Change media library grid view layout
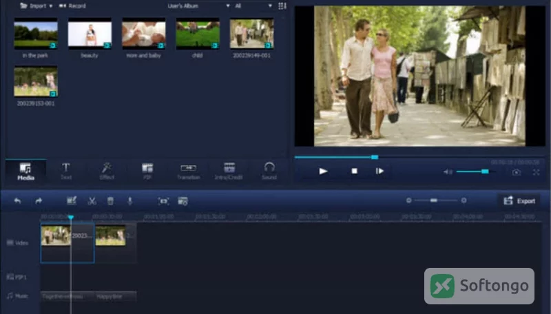 point(282,6)
